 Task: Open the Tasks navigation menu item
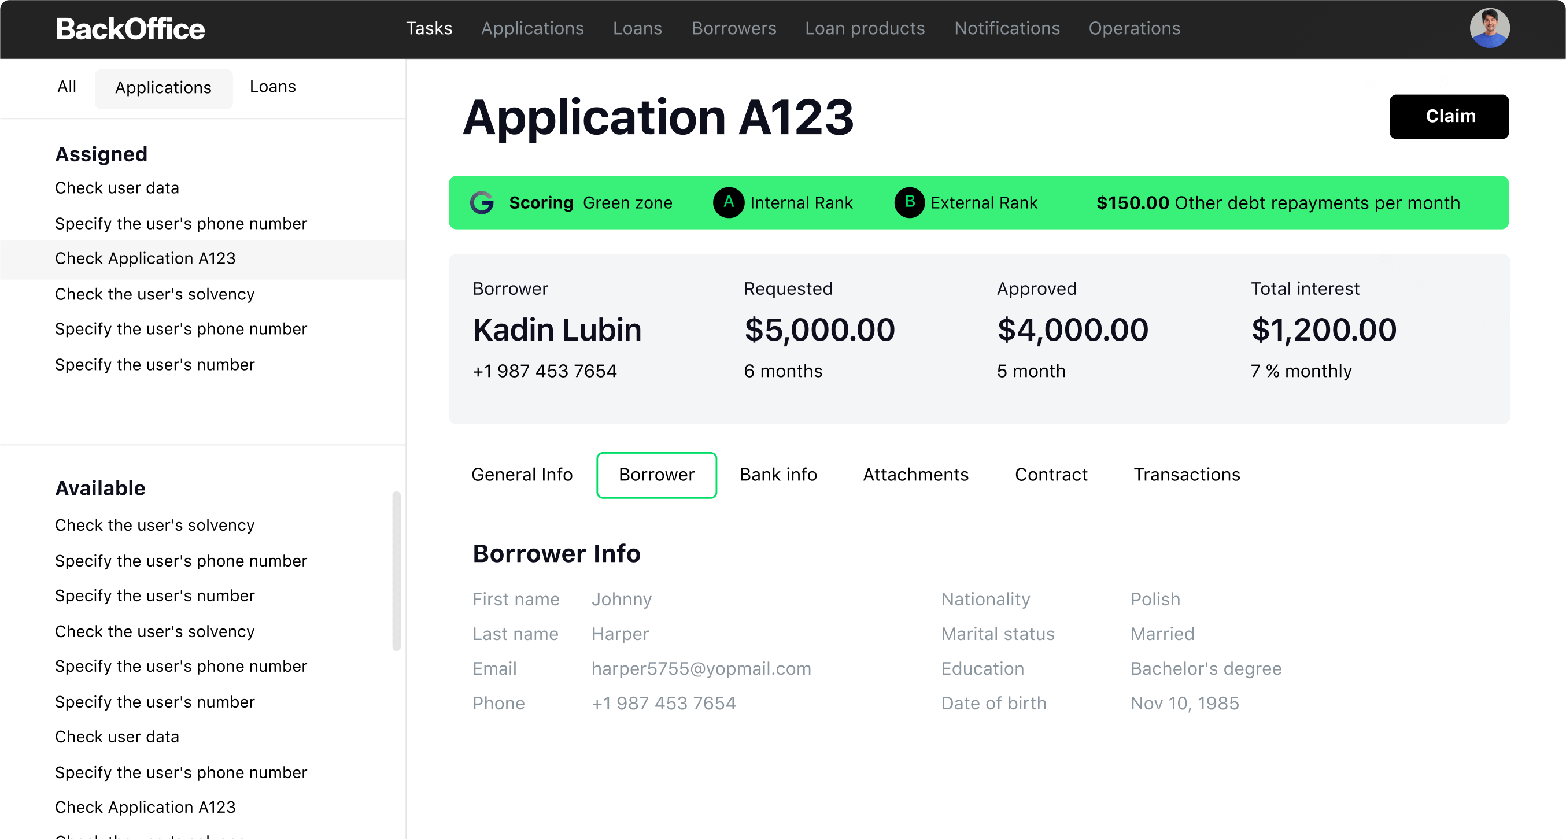[x=429, y=28]
